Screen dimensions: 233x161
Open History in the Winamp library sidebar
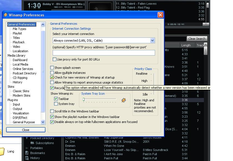point(35,158)
